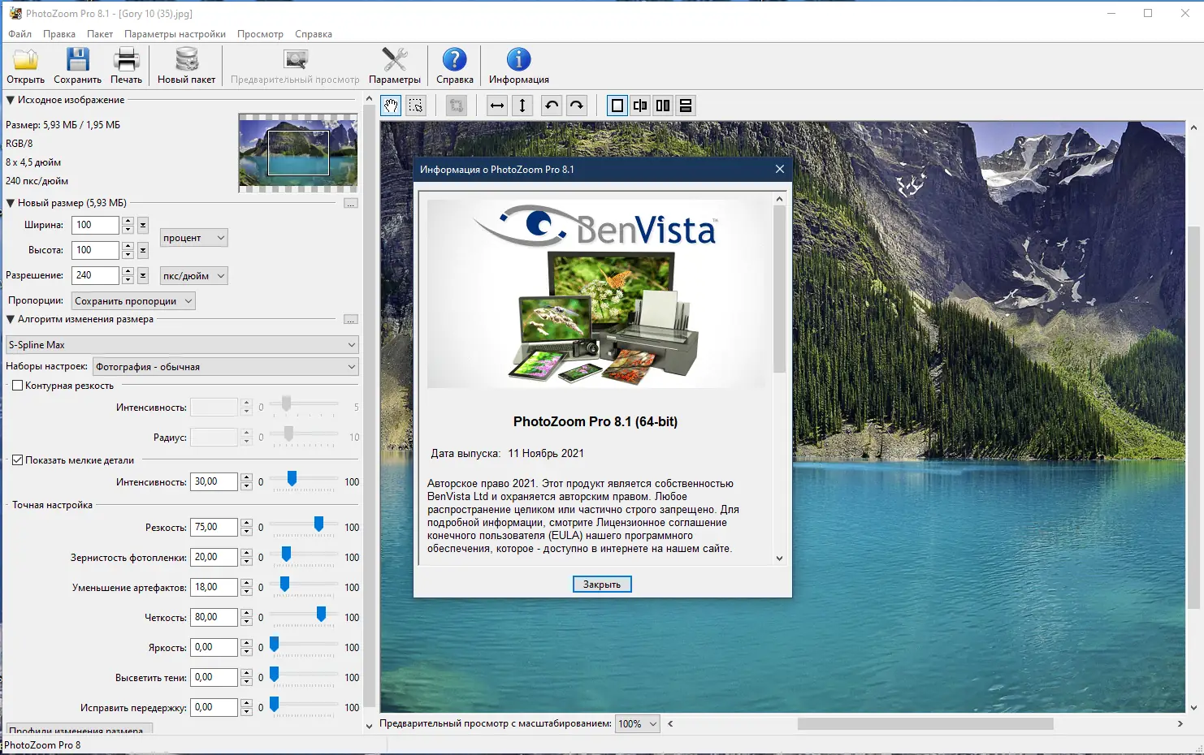Viewport: 1204px width, 755px height.
Task: Select the Hand pan tool
Action: [390, 105]
